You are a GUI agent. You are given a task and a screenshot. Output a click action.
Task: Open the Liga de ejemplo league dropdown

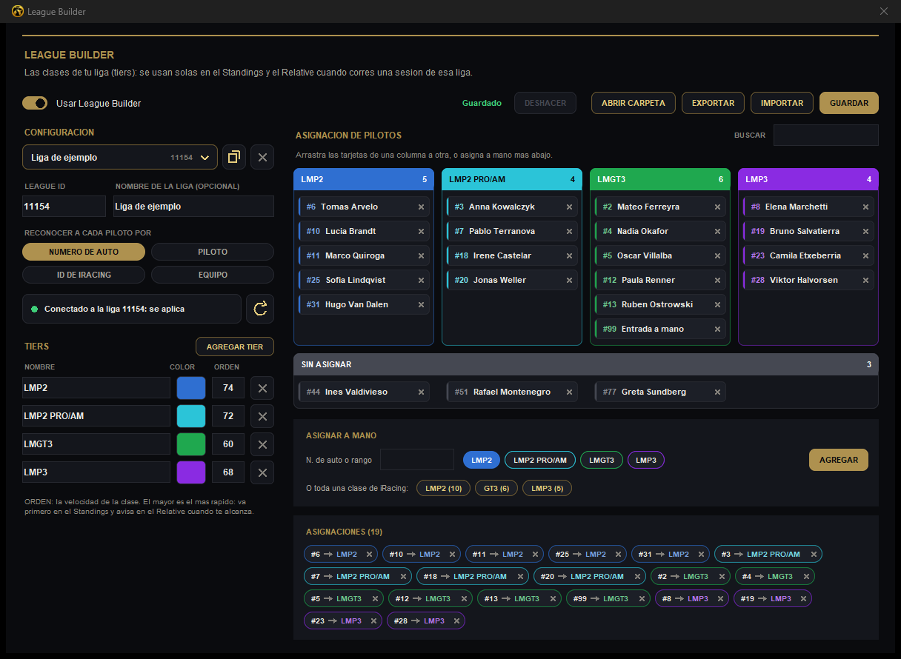[x=120, y=157]
